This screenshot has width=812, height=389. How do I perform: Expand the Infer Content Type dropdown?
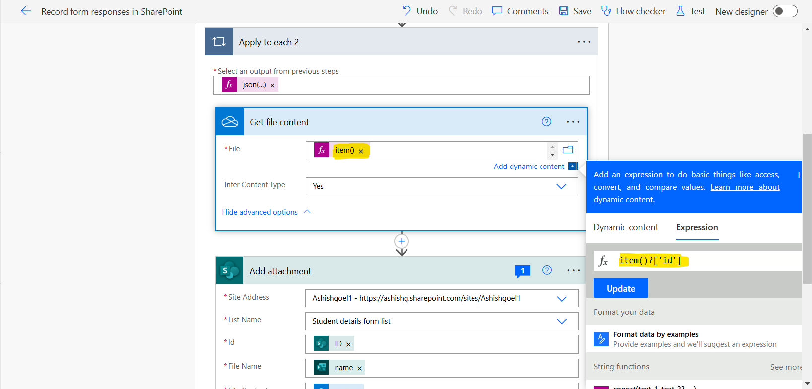coord(561,186)
